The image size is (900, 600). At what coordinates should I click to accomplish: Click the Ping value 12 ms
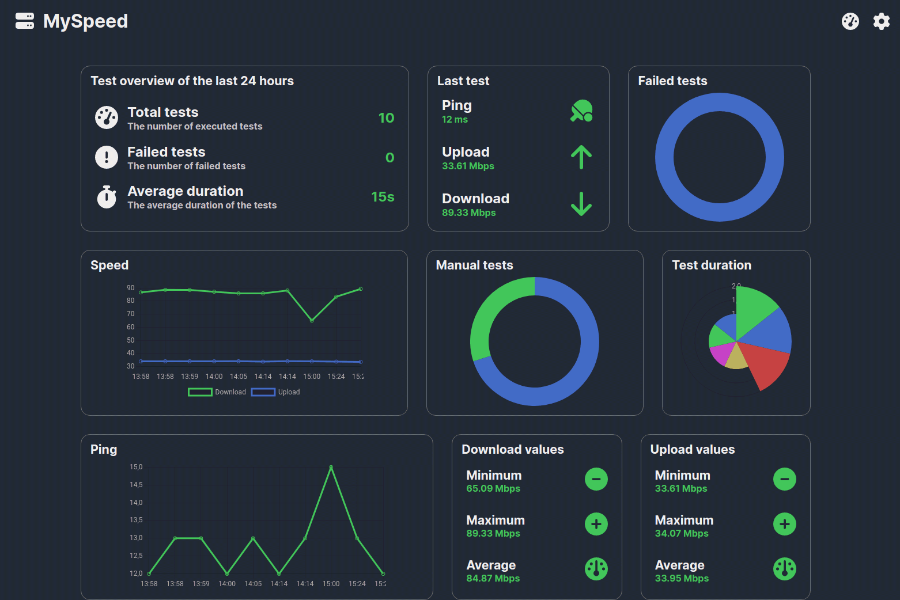click(455, 120)
